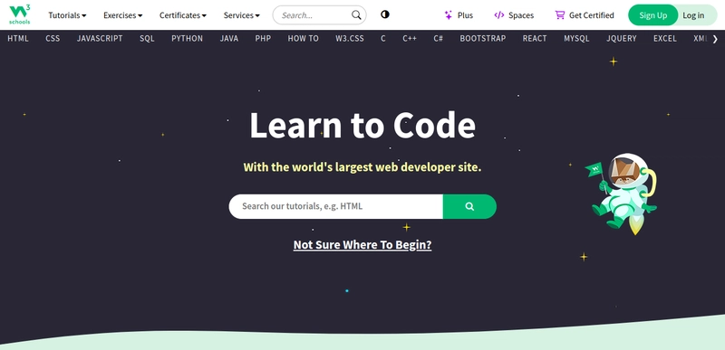
Task: Click the green hero search button
Action: point(469,206)
